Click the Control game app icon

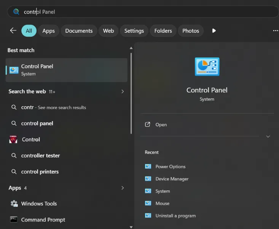coord(13,139)
